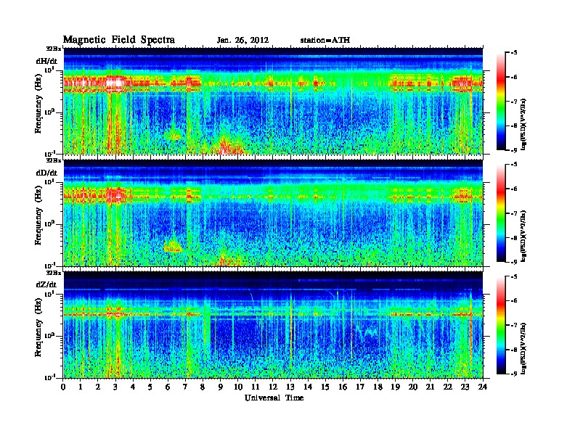575x444 pixels.
Task: Click the -9 tick on dH/dt color bar
Action: click(514, 150)
